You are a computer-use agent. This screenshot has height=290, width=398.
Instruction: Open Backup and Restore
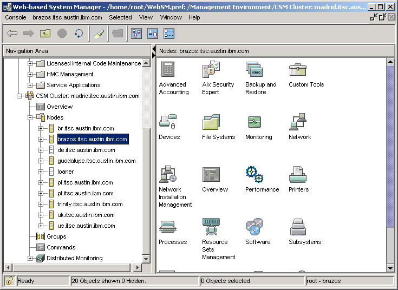point(255,69)
